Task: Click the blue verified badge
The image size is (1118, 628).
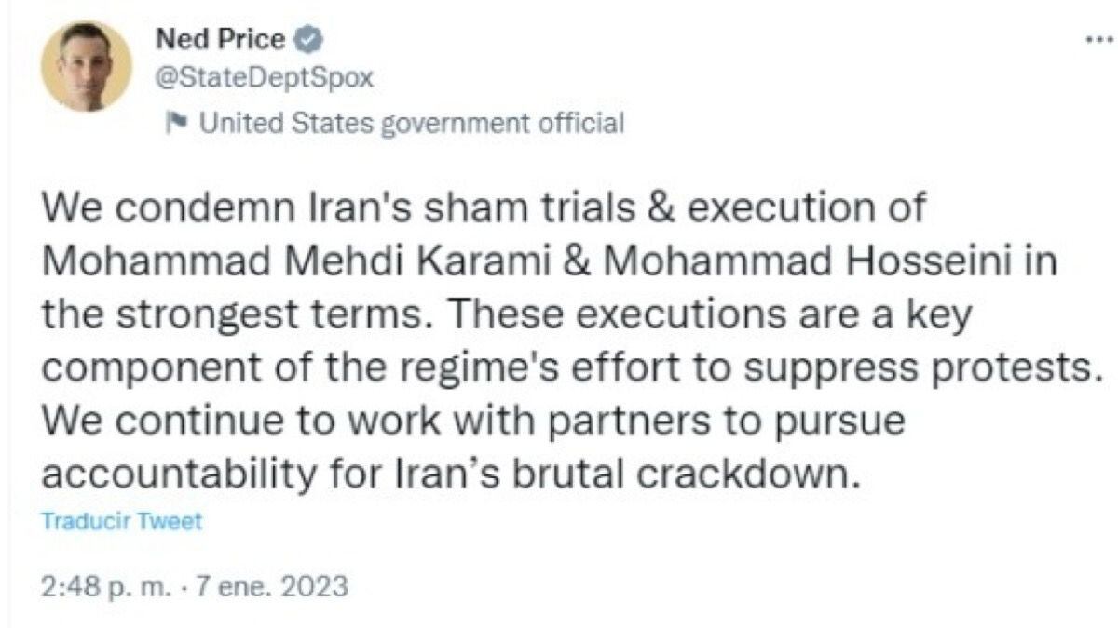Action: [x=310, y=41]
